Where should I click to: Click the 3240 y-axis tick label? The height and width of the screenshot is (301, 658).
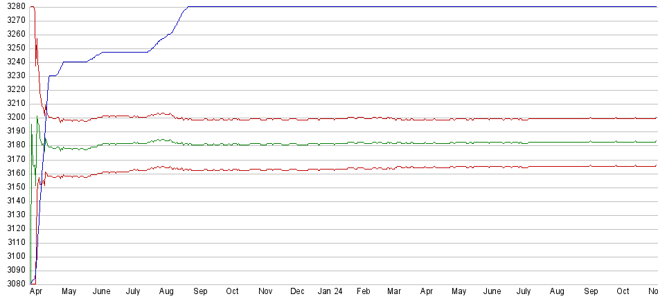pyautogui.click(x=13, y=62)
